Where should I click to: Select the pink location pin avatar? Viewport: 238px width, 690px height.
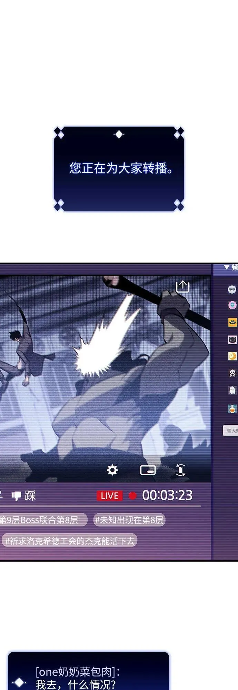[232, 305]
